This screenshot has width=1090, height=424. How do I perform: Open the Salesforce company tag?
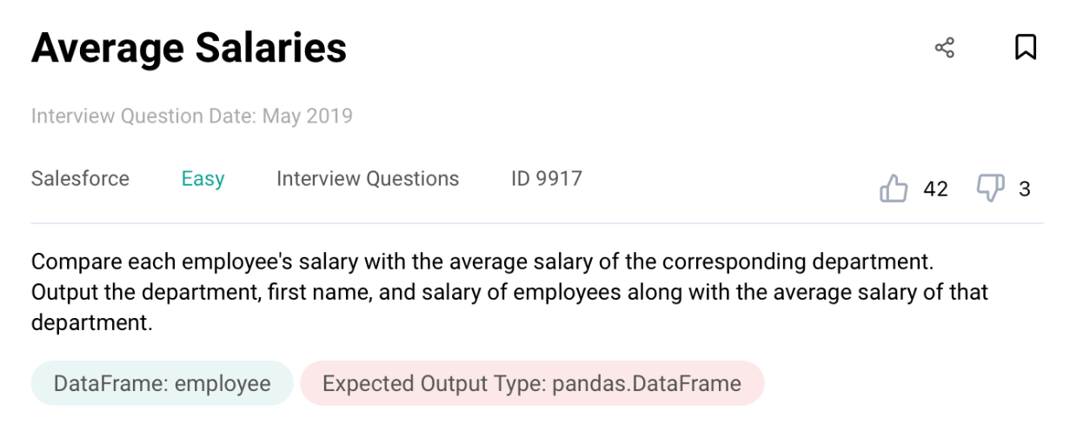tap(80, 179)
